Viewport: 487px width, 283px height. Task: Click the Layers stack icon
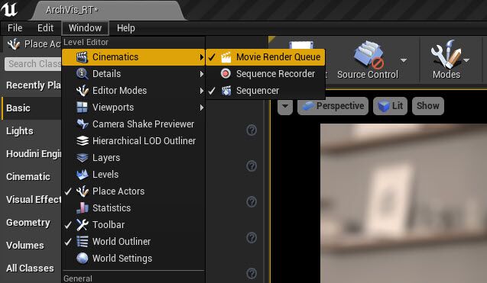click(82, 157)
